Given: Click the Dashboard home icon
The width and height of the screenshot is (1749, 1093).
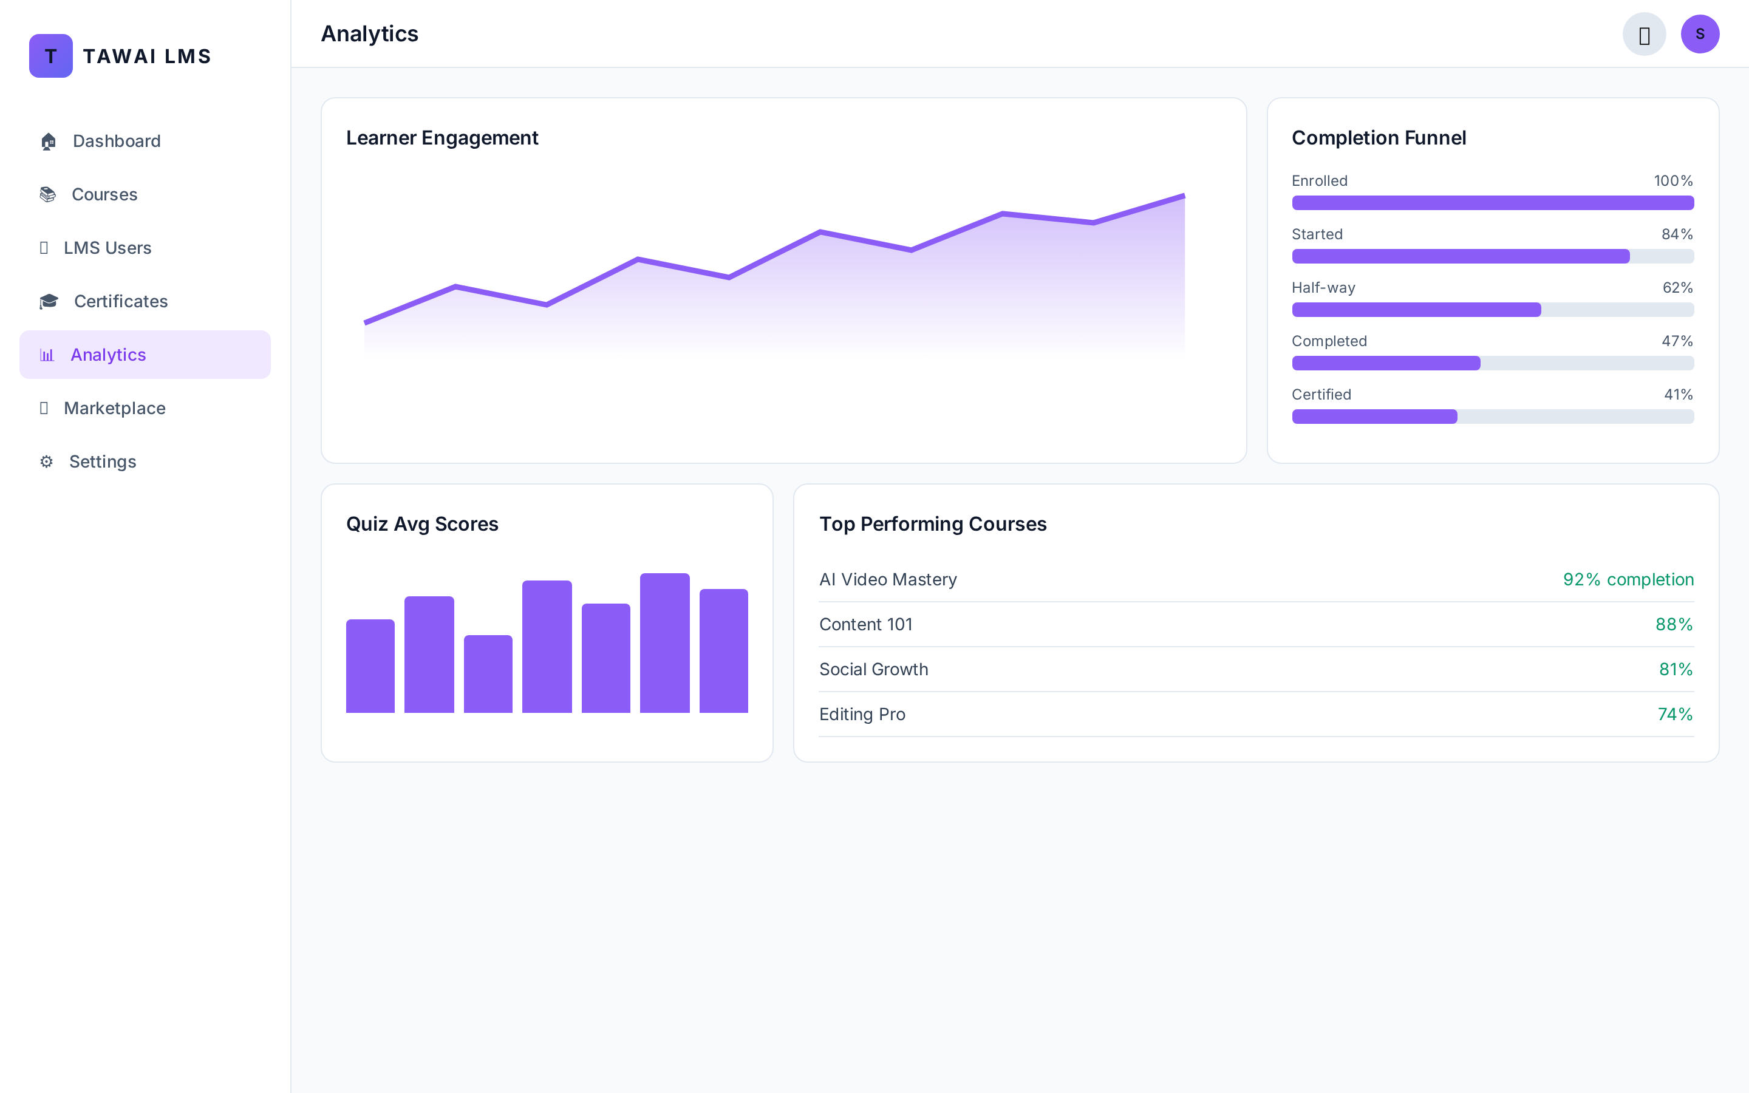Looking at the screenshot, I should click(49, 141).
